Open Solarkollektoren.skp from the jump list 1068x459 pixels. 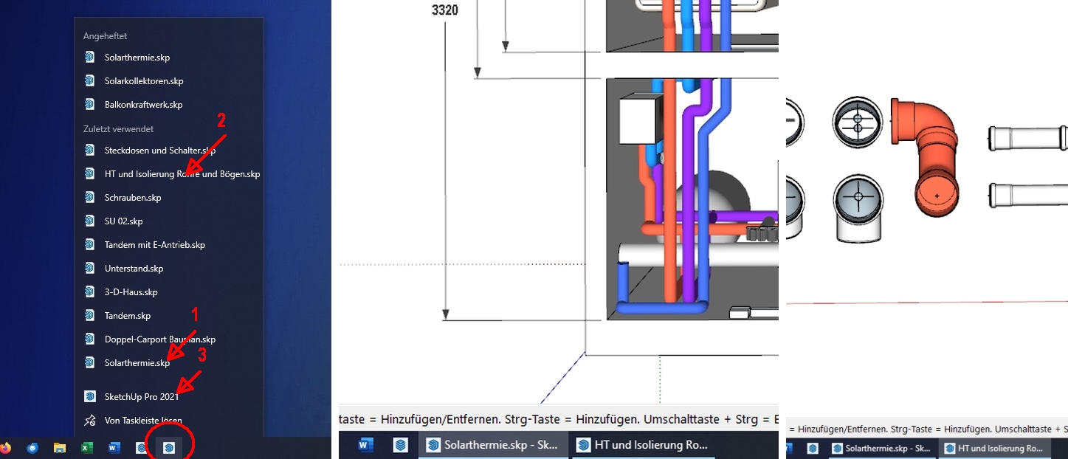tap(169, 80)
